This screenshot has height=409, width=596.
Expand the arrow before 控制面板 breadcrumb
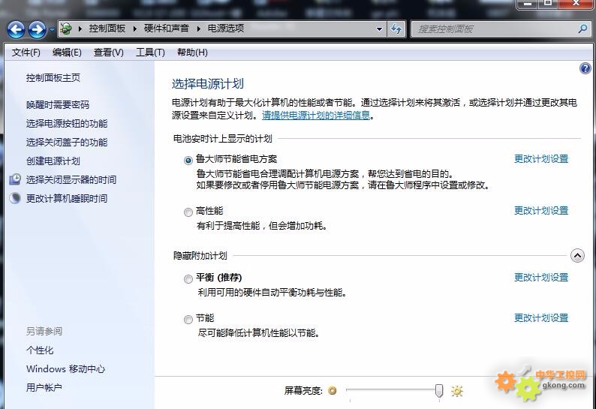[x=80, y=29]
